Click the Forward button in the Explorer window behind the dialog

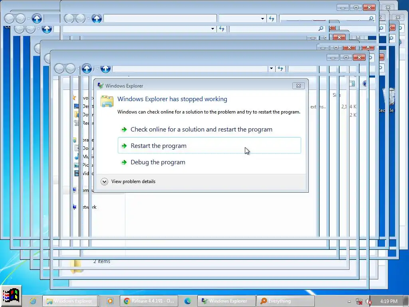point(70,69)
